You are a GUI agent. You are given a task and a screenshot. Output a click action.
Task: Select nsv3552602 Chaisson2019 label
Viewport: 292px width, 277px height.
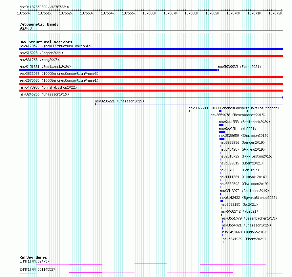click(244, 184)
